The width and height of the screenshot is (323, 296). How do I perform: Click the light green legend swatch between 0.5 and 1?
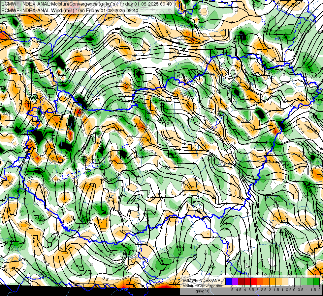304,282
